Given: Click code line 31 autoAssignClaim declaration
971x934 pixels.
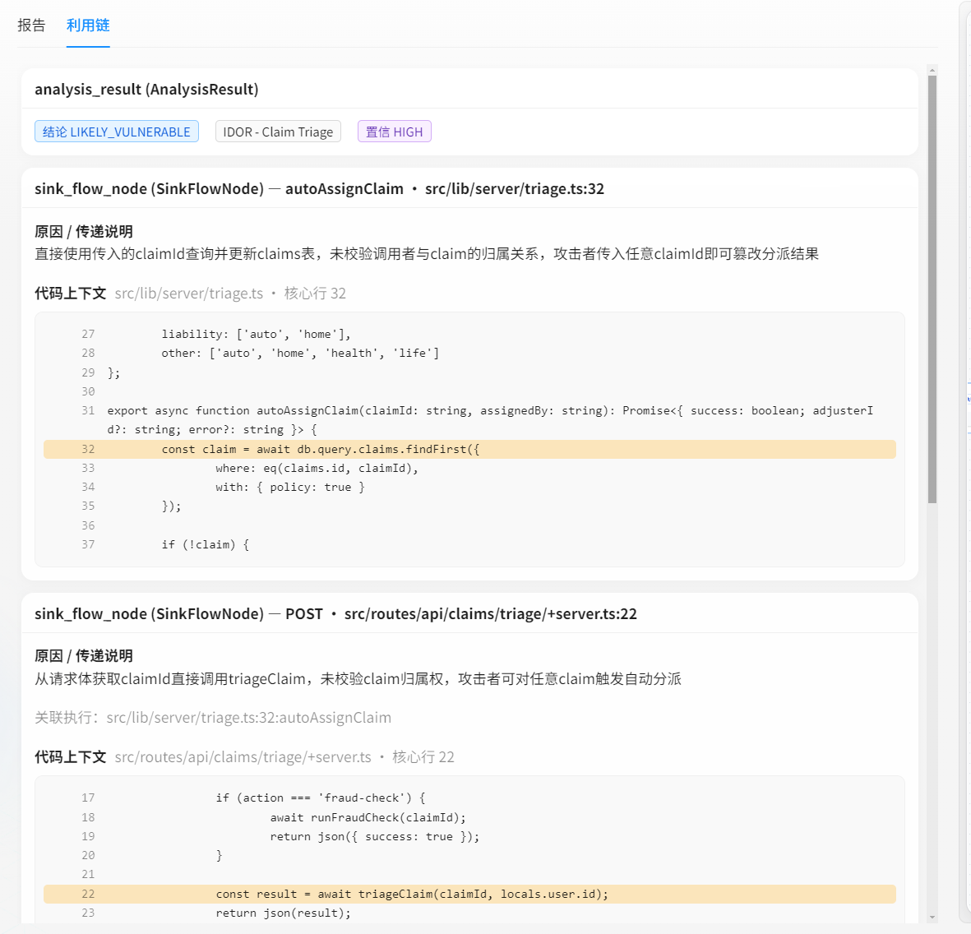Looking at the screenshot, I should pyautogui.click(x=489, y=420).
